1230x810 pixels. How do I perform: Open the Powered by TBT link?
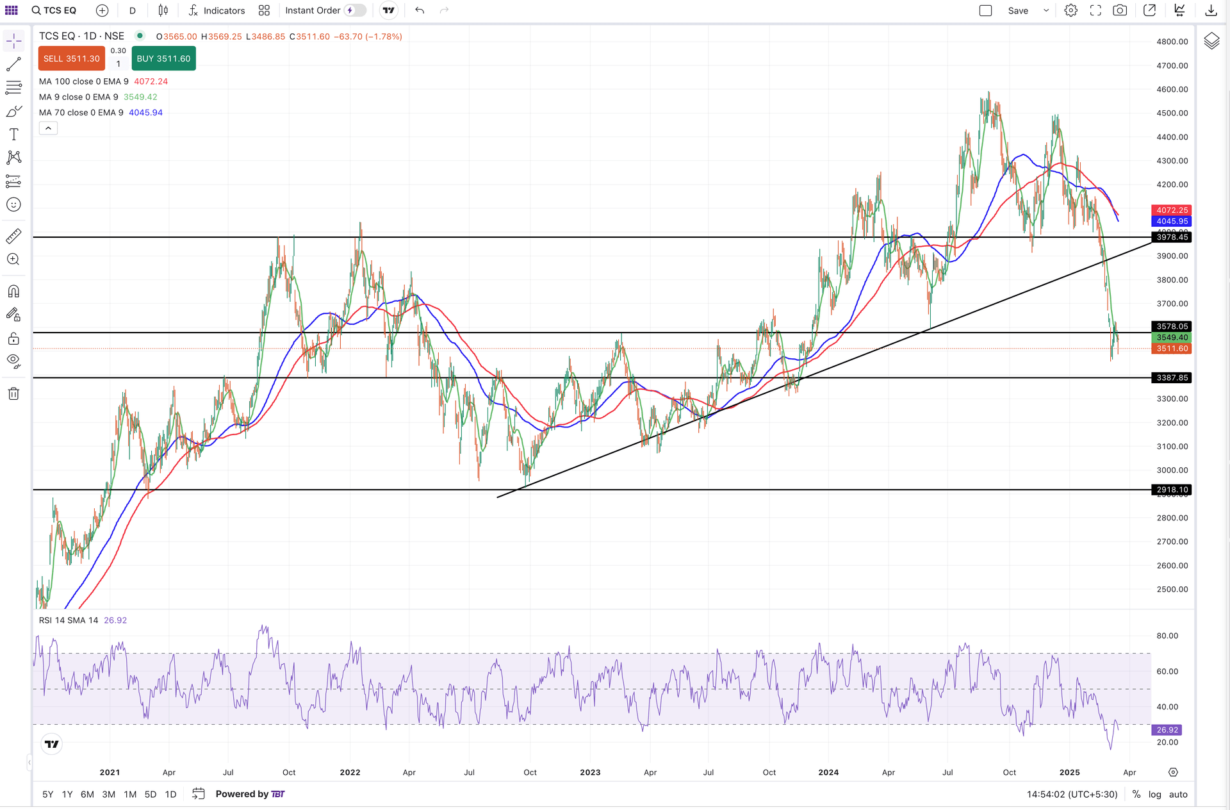[250, 795]
